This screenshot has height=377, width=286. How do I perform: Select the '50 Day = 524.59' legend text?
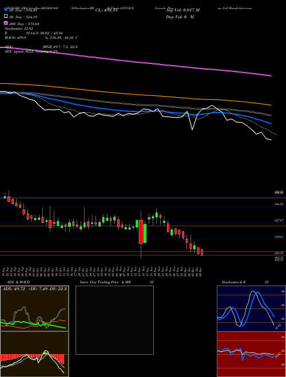[x=23, y=17]
